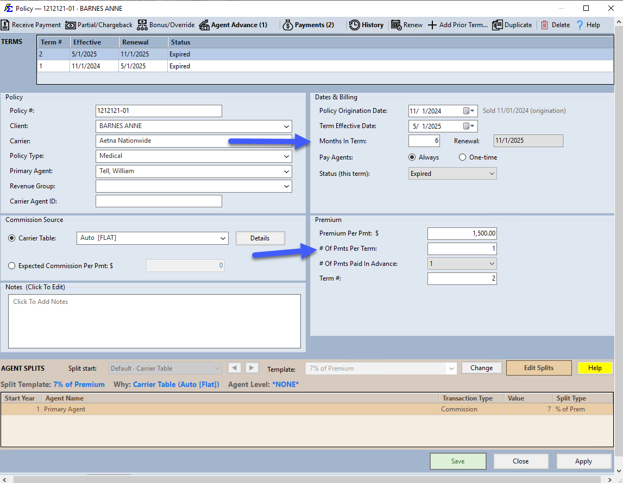Set Pay Agents to Always

412,157
